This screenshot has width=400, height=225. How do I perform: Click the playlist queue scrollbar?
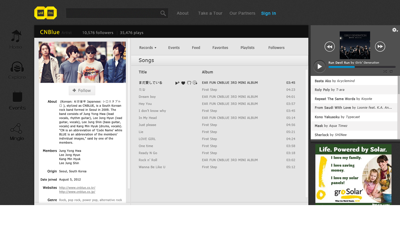click(399, 86)
